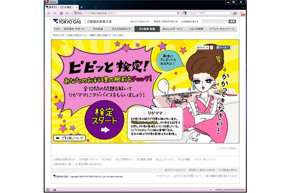This screenshot has width=291, height=193.
Task: Open ご家庭のお客さまTOP footer link
Action: tap(64, 159)
